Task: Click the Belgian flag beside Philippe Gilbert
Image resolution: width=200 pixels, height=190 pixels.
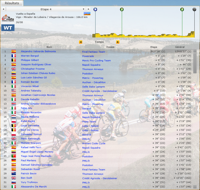Action: pos(14,60)
